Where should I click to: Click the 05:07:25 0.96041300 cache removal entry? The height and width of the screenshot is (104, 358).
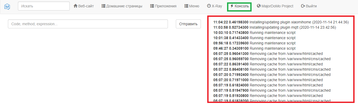coord(268,54)
